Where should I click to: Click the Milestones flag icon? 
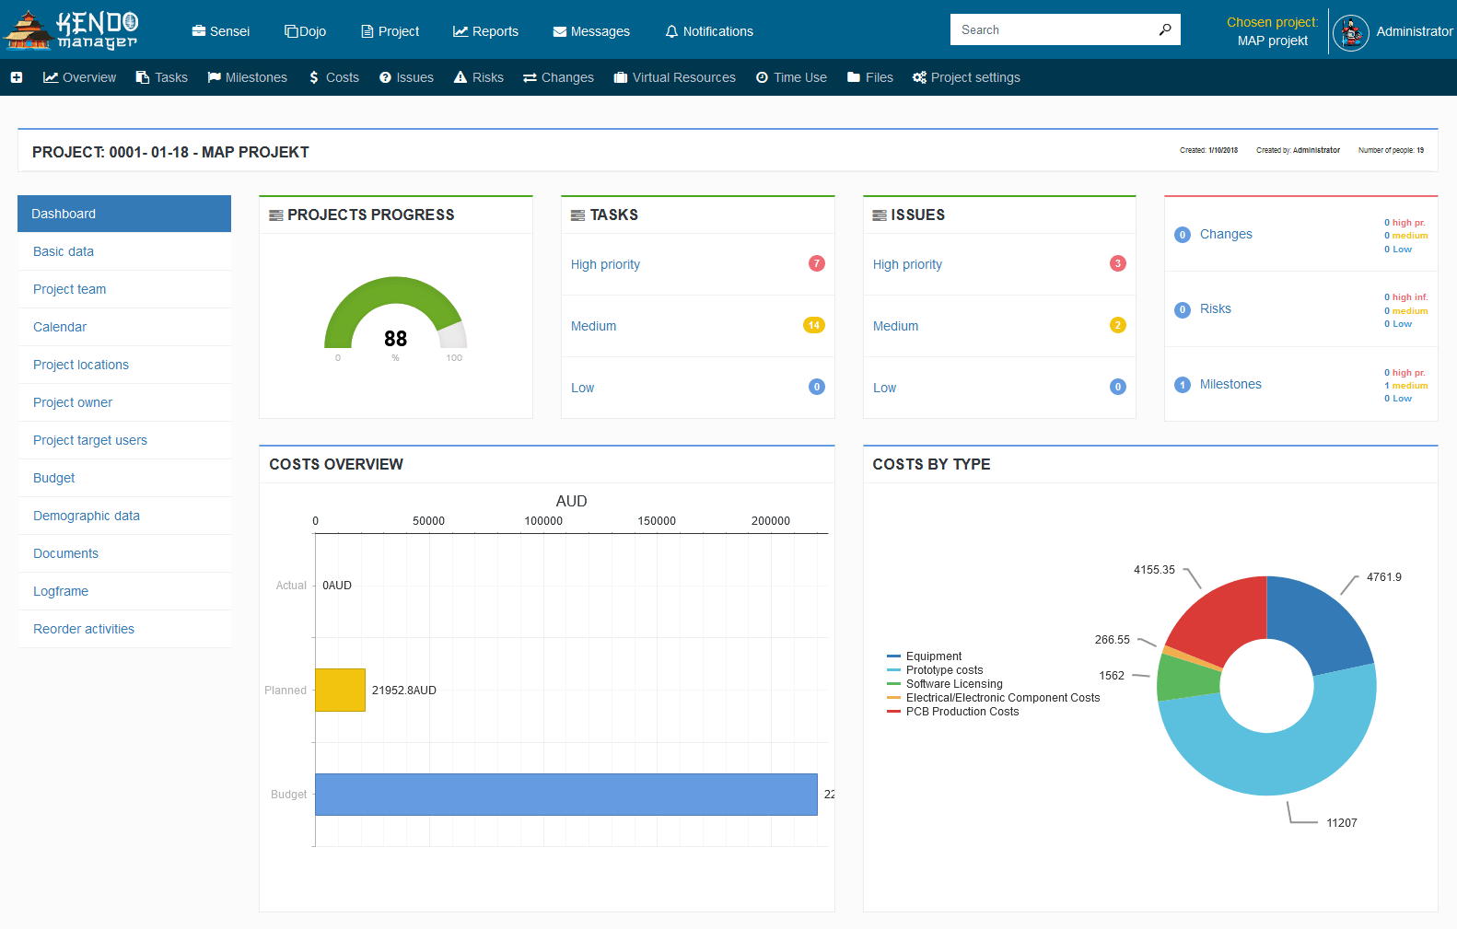click(x=215, y=77)
